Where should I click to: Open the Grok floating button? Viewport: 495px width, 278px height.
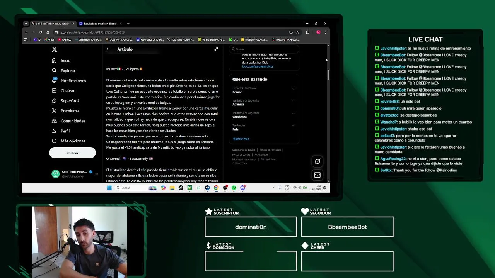tap(317, 161)
